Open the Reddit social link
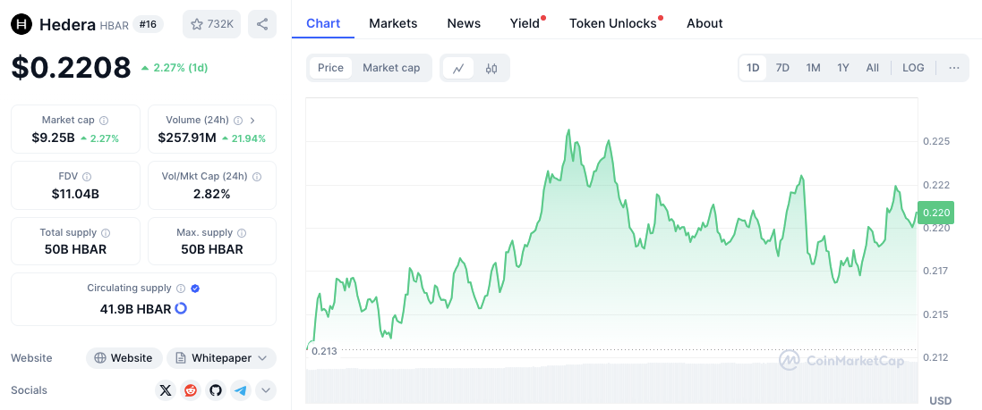The height and width of the screenshot is (410, 982). [x=191, y=390]
